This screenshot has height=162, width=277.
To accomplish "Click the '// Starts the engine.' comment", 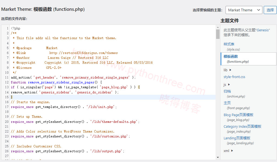I will tap(30, 102).
